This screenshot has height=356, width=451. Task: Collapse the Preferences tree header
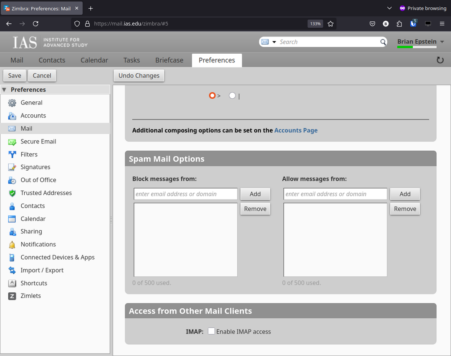click(4, 90)
